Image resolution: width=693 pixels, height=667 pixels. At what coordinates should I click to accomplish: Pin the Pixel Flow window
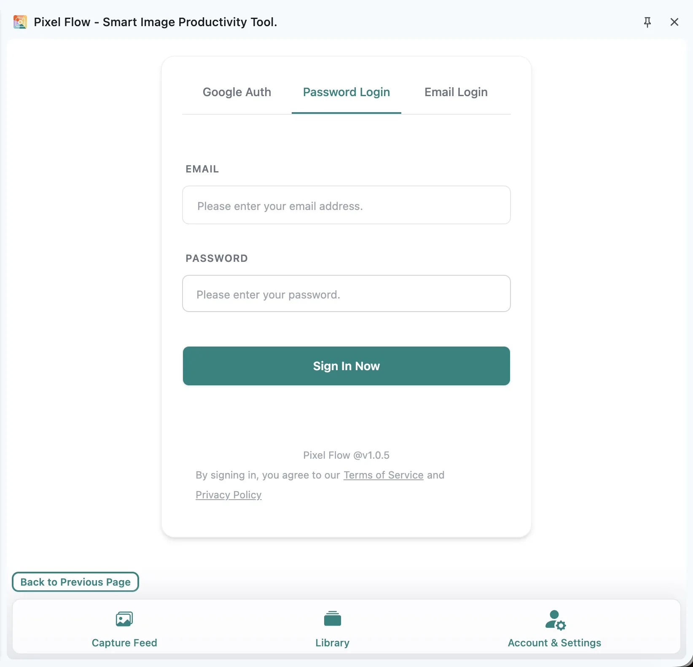click(647, 22)
